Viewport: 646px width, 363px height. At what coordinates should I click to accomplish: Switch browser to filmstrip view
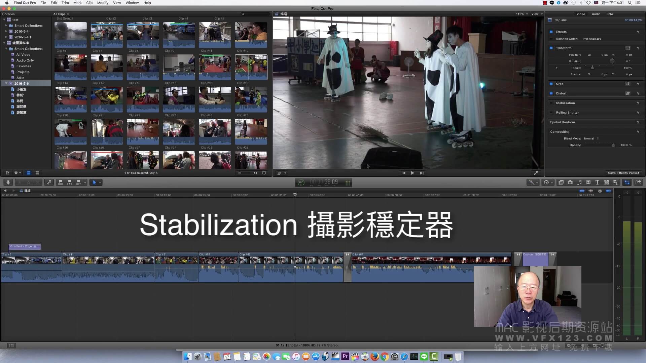click(x=29, y=173)
